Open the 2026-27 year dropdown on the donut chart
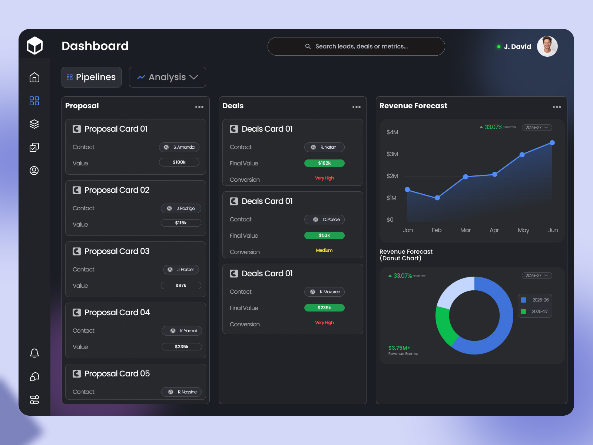593x445 pixels. [x=537, y=276]
